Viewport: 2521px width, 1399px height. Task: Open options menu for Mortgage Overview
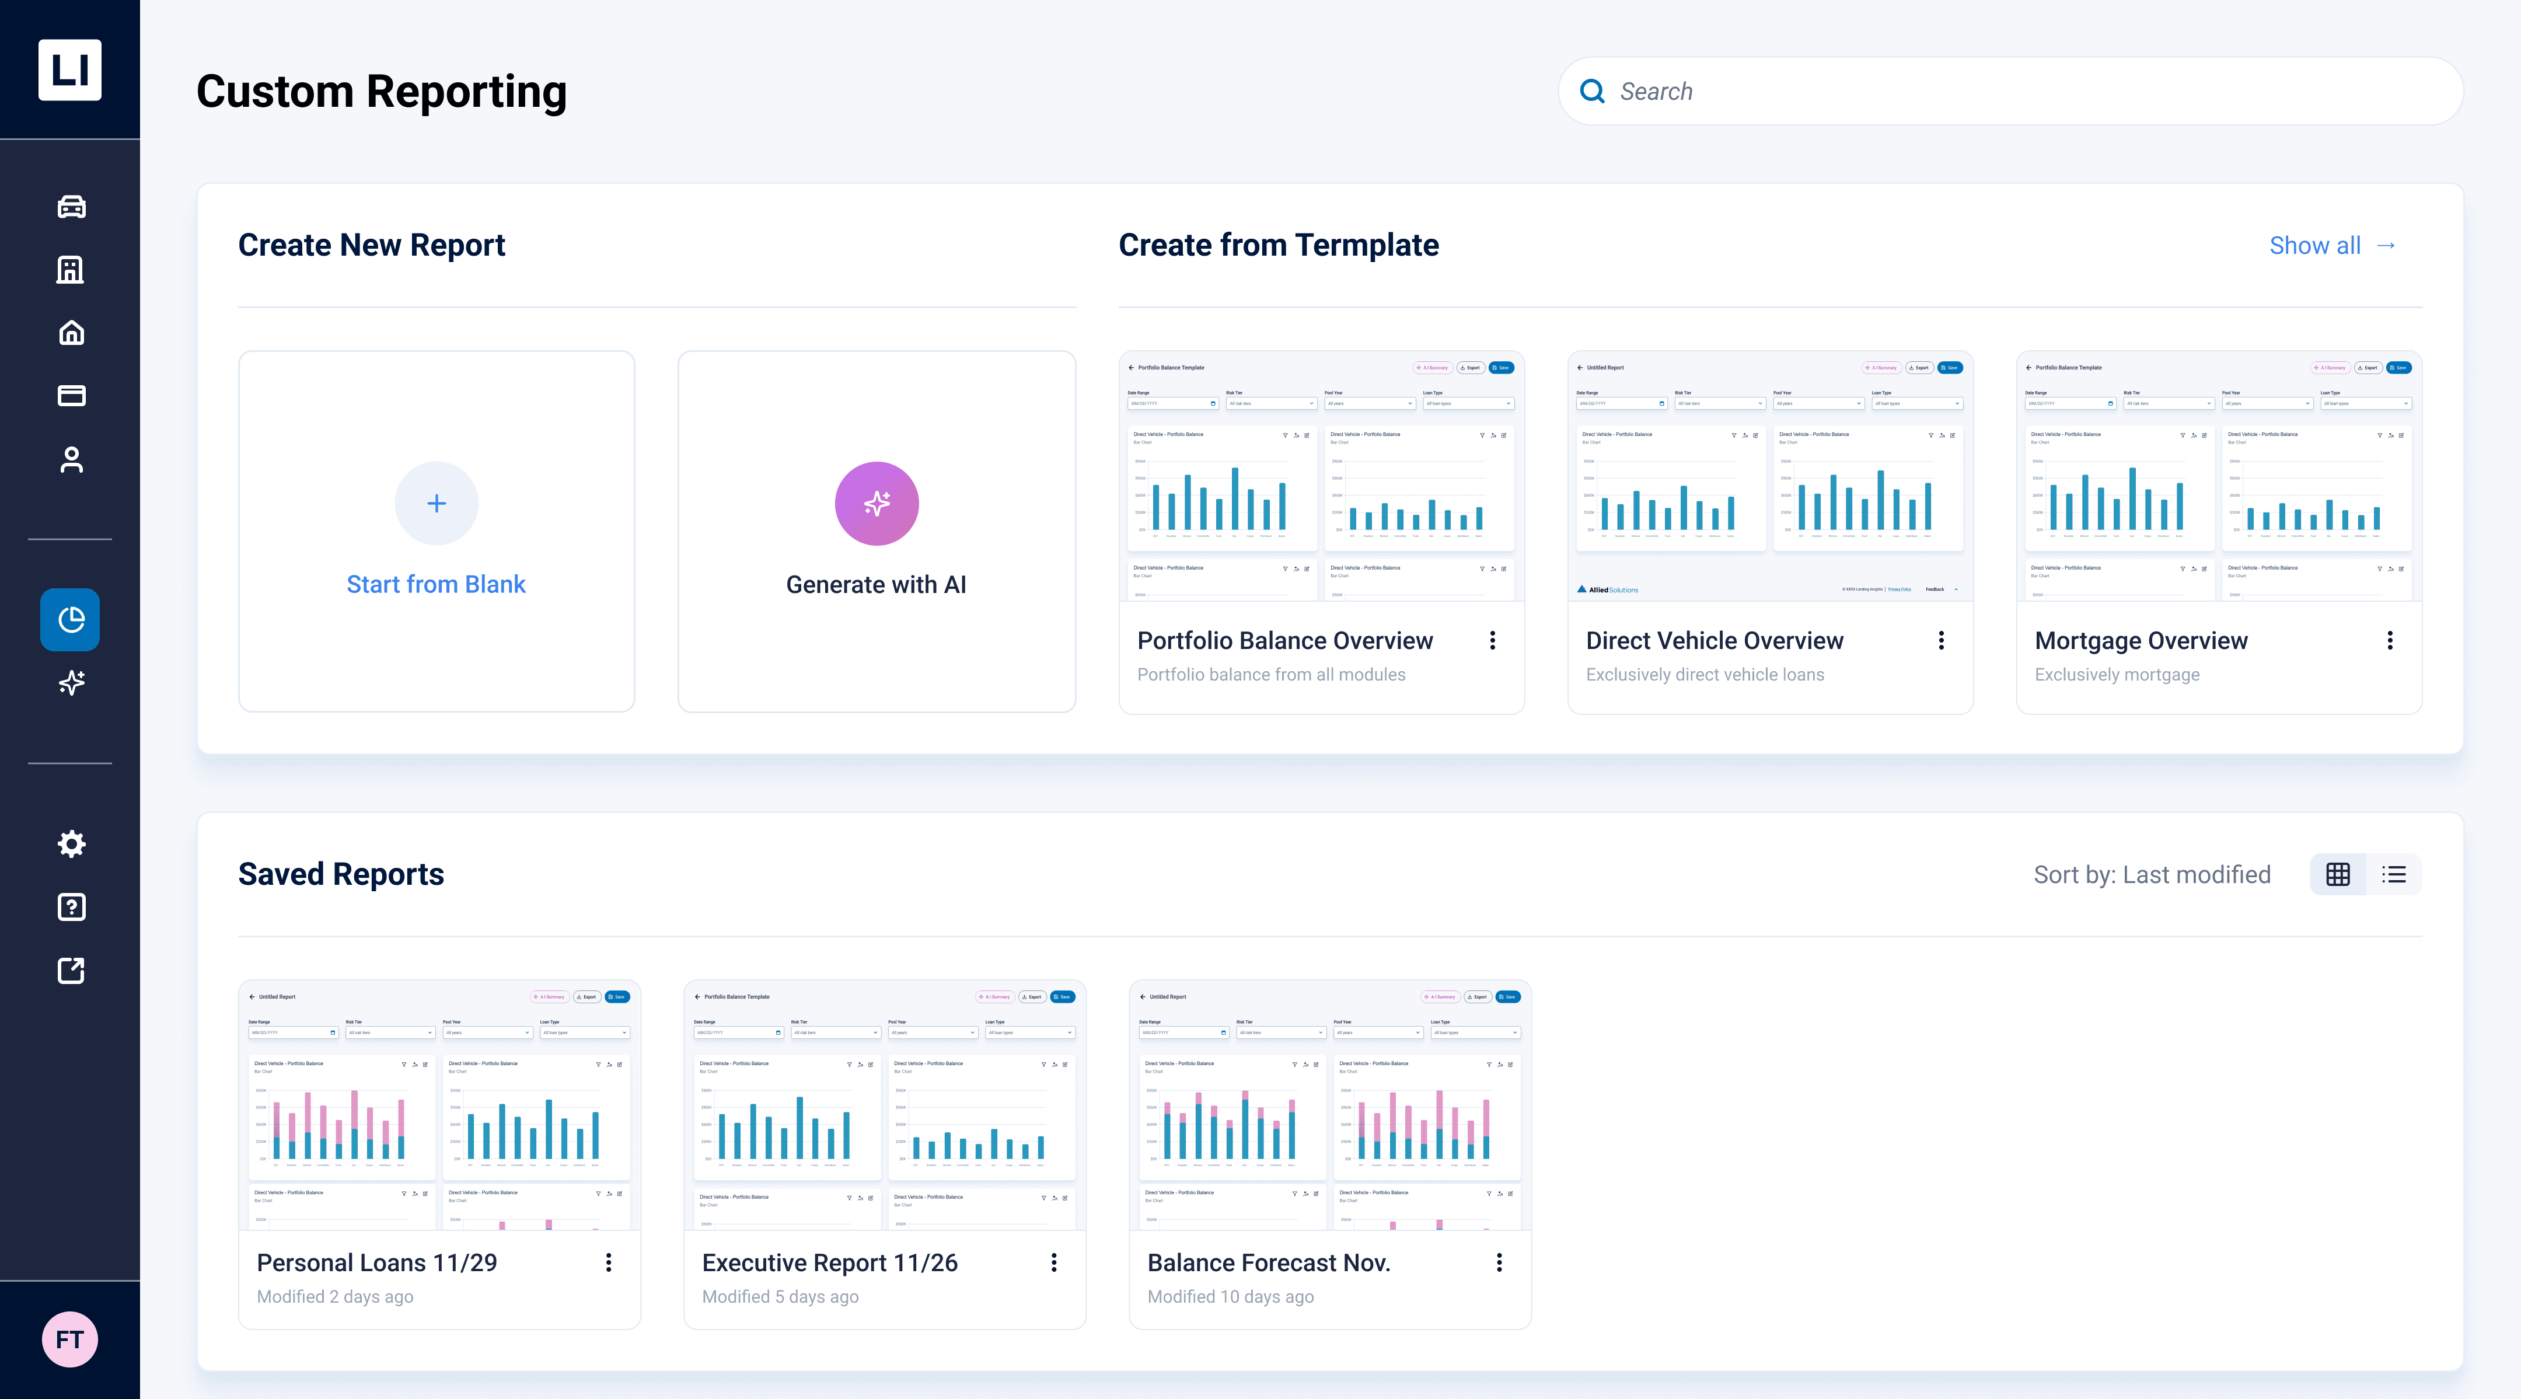pos(2390,640)
